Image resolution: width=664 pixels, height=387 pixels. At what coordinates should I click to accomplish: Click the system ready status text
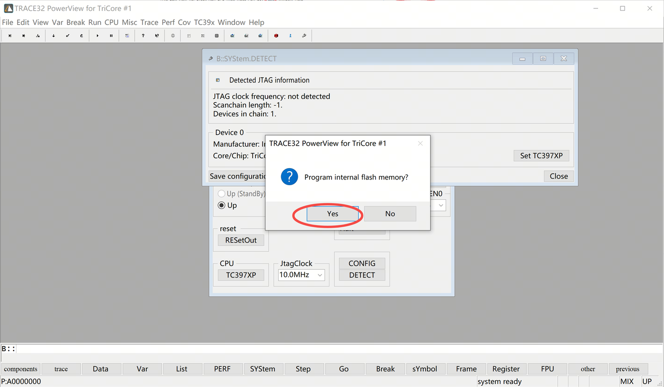(500, 381)
